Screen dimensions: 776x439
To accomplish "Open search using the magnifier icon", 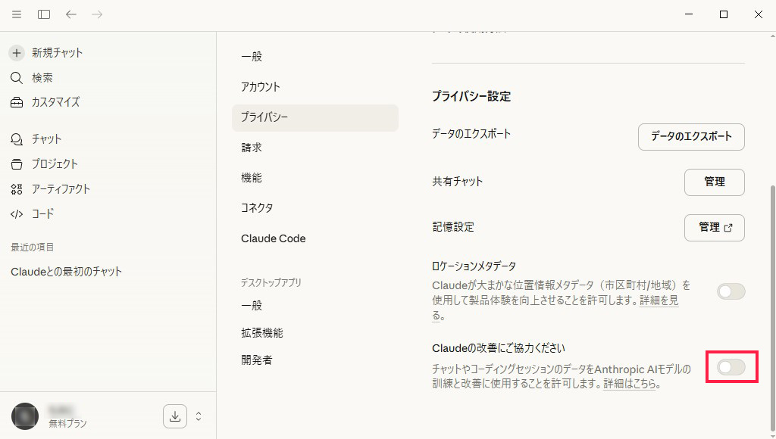I will coord(16,77).
